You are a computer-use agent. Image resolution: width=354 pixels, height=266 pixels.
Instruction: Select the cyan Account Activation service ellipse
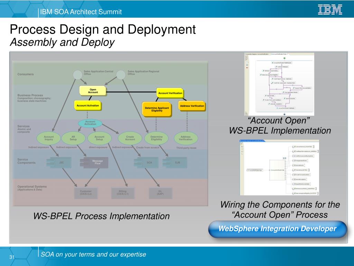pos(90,123)
